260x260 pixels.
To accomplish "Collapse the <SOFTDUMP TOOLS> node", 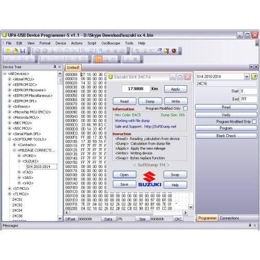I will (x=9, y=139).
